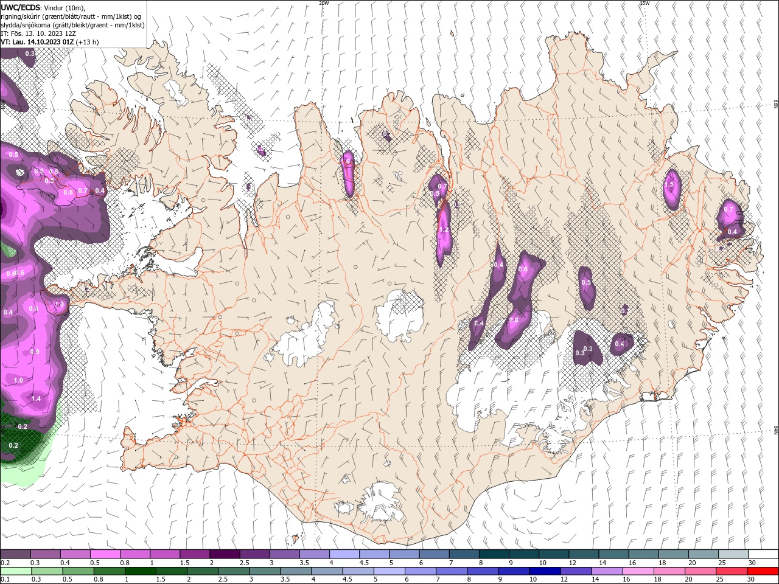This screenshot has width=779, height=584.
Task: Click the 'slydda/snjókoma (grátt/bleikt/grænt' legend line
Action: coord(72,25)
